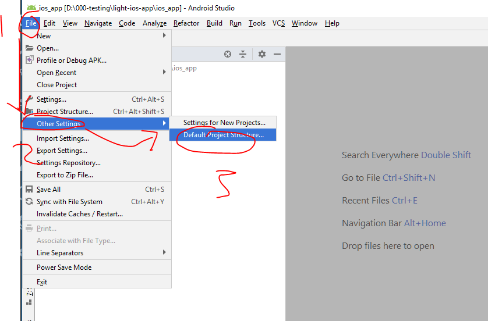488x321 pixels.
Task: Expand the Open Recent submenu arrow
Action: pos(164,72)
